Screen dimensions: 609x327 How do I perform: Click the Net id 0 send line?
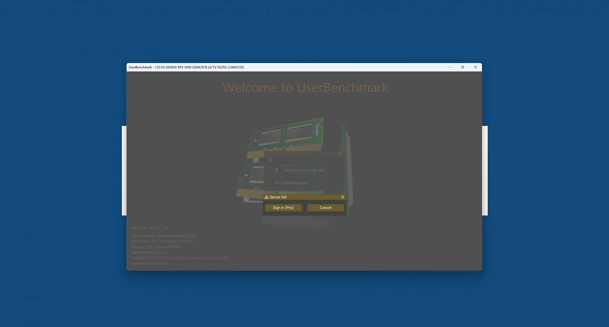[149, 252]
